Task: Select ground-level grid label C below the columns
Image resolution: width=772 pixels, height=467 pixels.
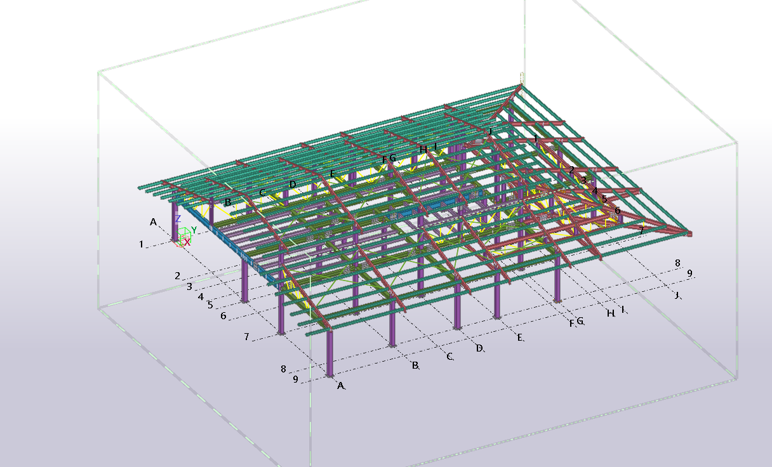Action: point(449,357)
